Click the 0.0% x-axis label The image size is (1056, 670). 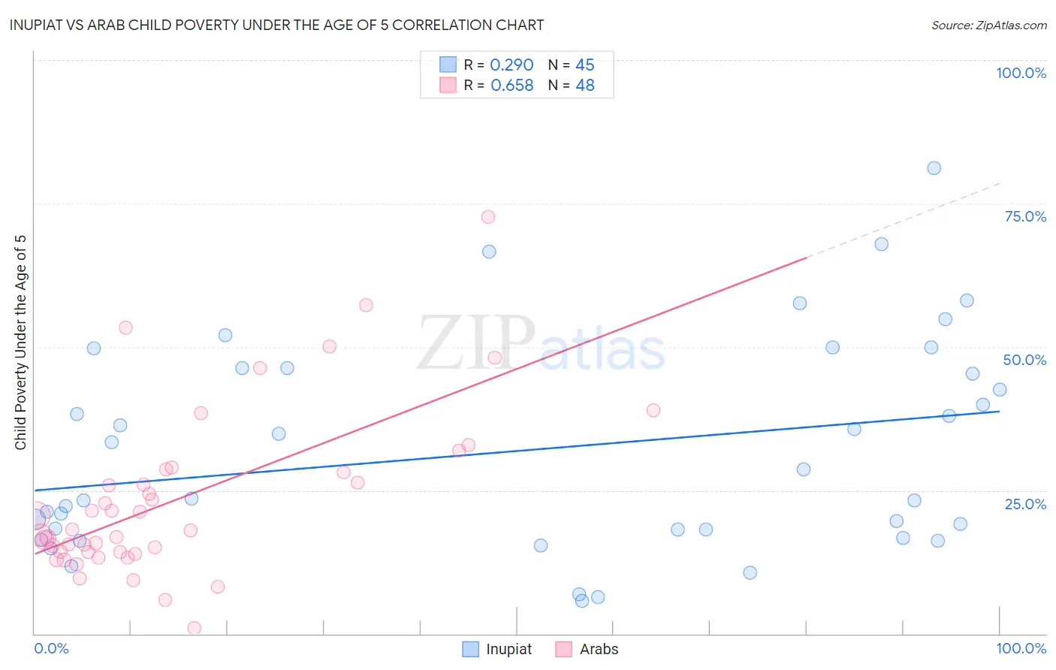pyautogui.click(x=51, y=648)
